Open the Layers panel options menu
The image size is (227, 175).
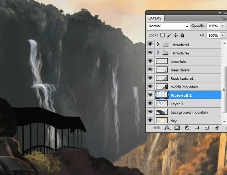(x=224, y=18)
